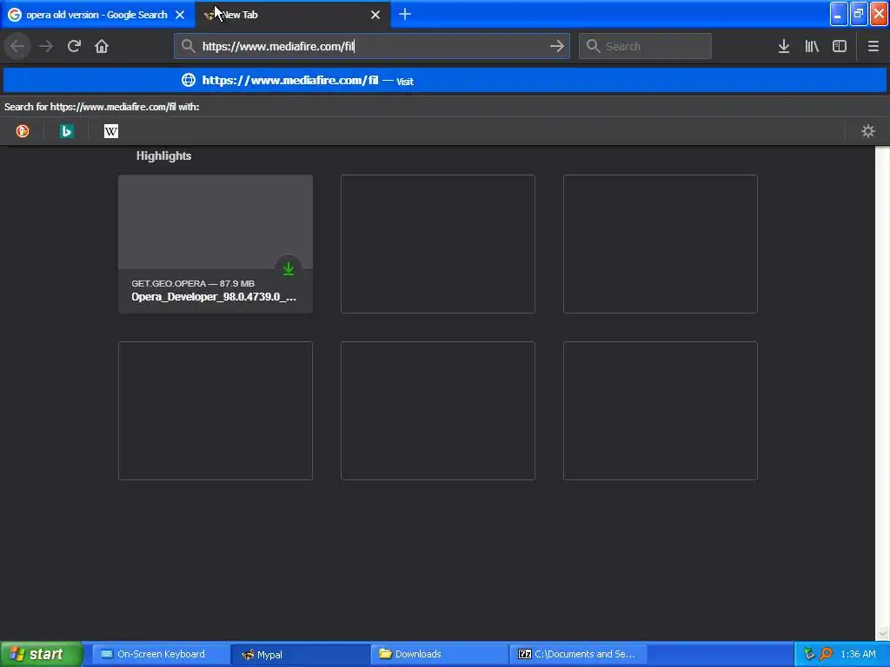This screenshot has height=667, width=890.
Task: Reload the current page
Action: pyautogui.click(x=74, y=46)
